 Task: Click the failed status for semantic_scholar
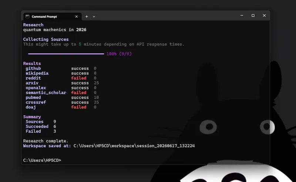[79, 93]
